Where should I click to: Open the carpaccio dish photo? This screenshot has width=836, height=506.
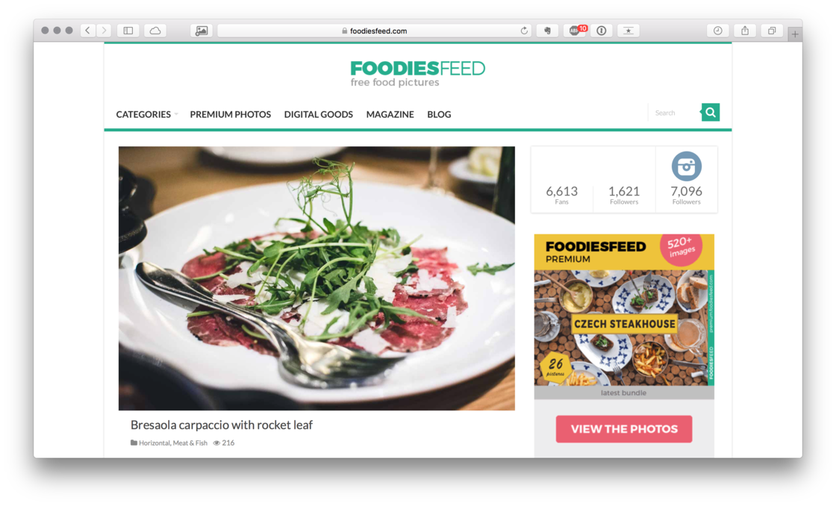point(316,278)
